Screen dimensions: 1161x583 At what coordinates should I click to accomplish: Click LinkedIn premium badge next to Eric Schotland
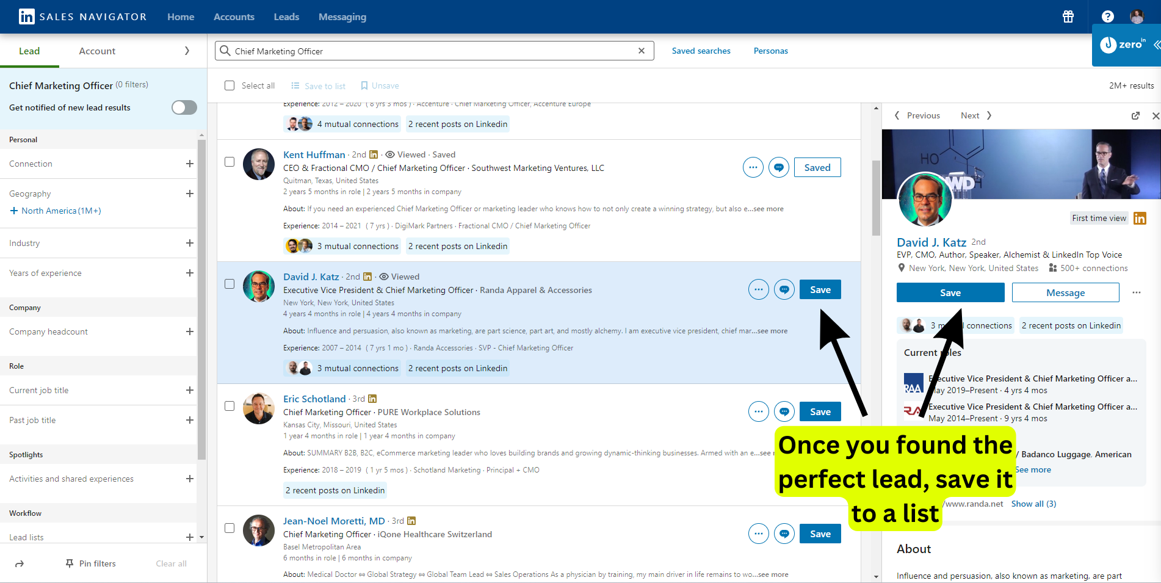pos(372,399)
